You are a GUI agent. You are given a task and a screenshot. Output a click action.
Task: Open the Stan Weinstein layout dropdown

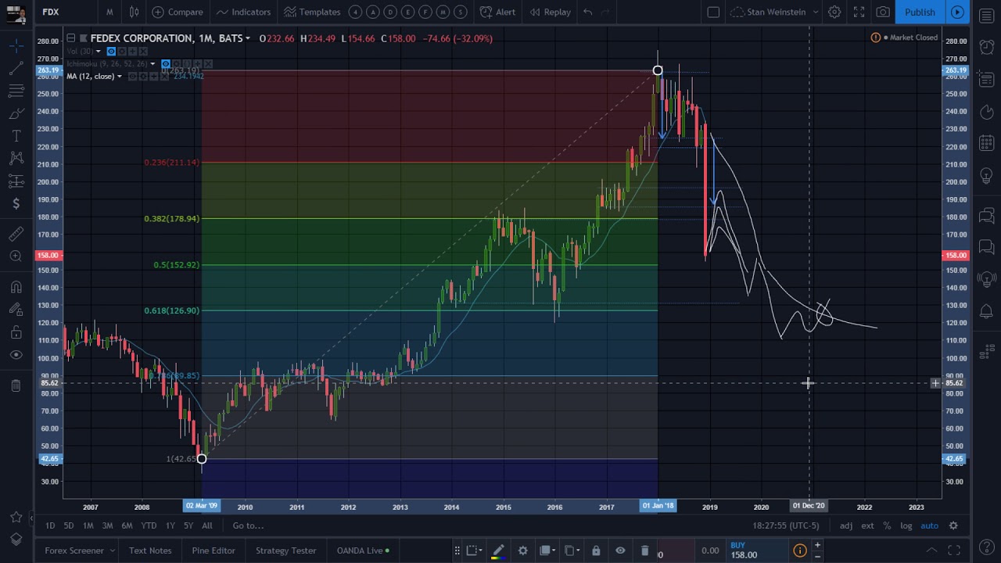tap(774, 12)
